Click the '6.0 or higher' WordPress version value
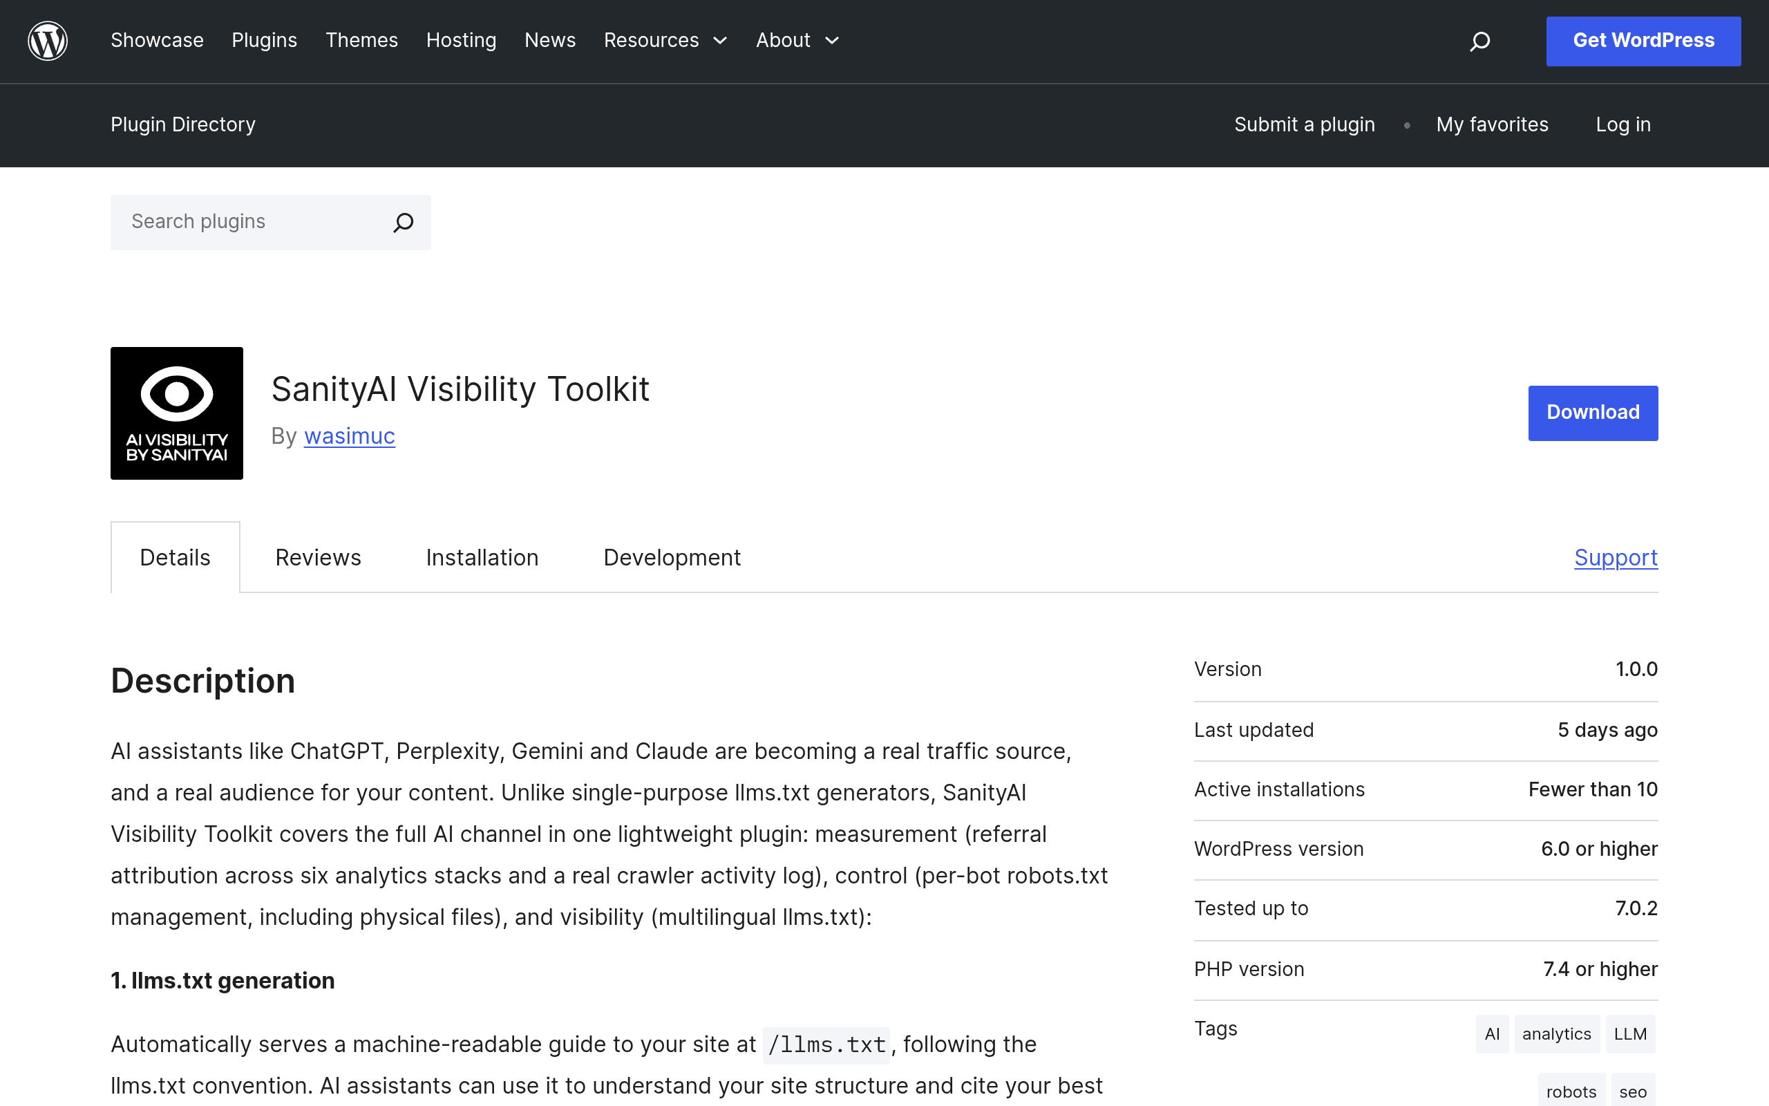The width and height of the screenshot is (1769, 1106). tap(1600, 849)
